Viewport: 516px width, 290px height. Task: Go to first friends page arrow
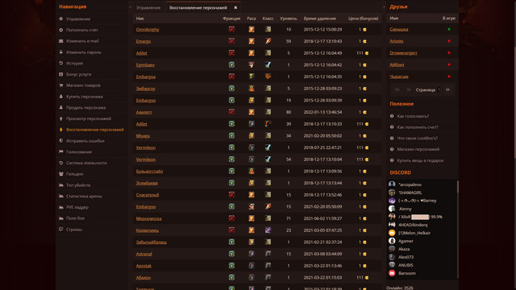(397, 89)
